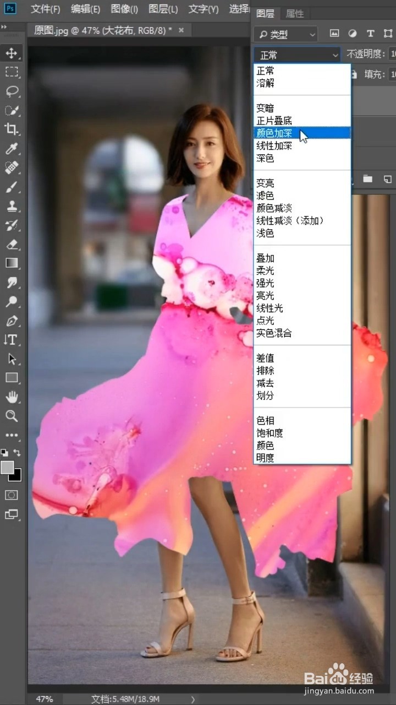The image size is (396, 705).
Task: Click the Change Screen Mode icon
Action: coord(12,514)
